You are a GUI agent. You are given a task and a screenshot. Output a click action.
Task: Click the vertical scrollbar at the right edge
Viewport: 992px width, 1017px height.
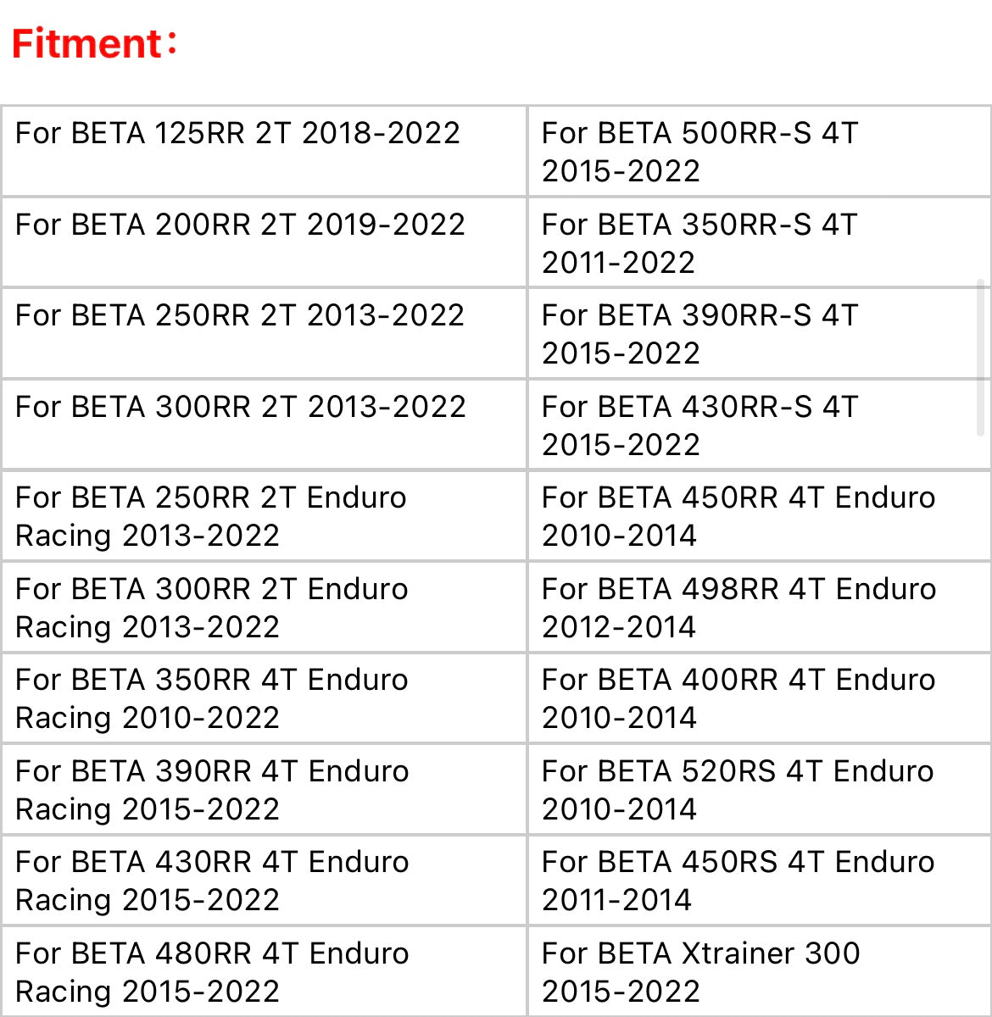[981, 356]
